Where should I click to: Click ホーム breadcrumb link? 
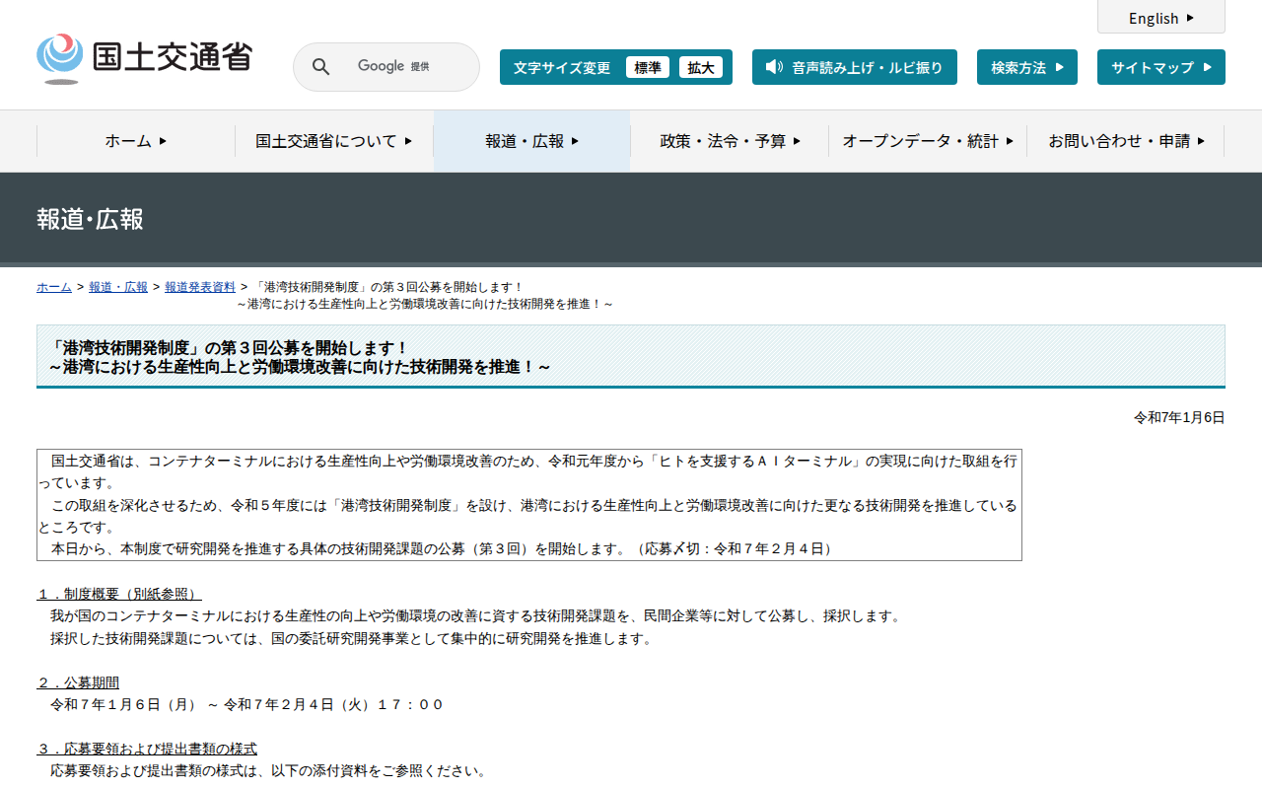coord(54,287)
